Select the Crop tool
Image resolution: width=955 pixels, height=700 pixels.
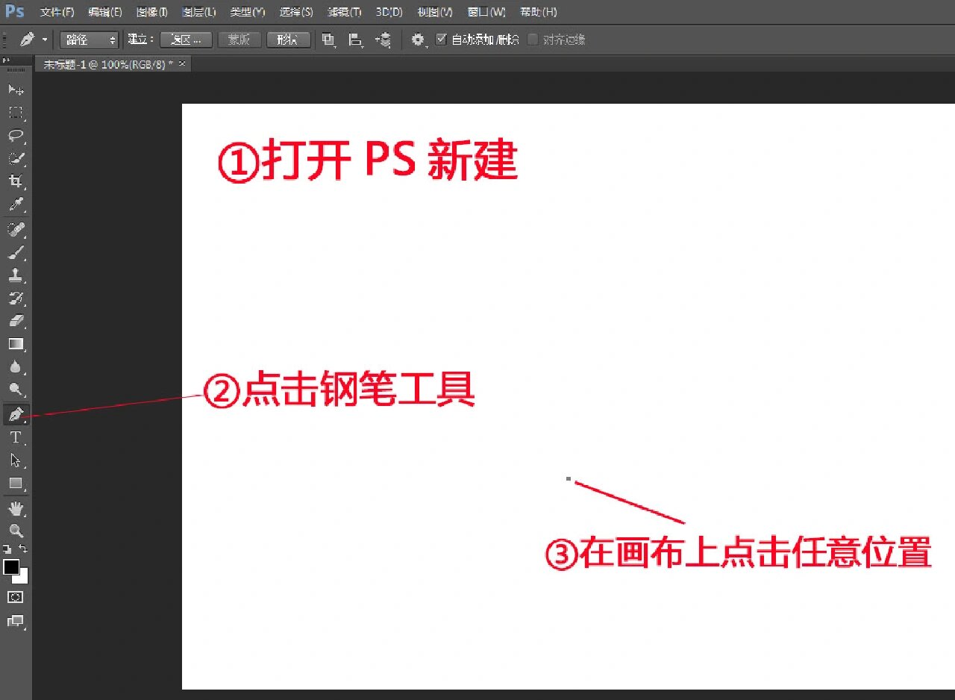tap(16, 181)
